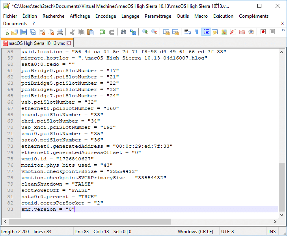Open the ? help menu

pyautogui.click(x=34, y=24)
